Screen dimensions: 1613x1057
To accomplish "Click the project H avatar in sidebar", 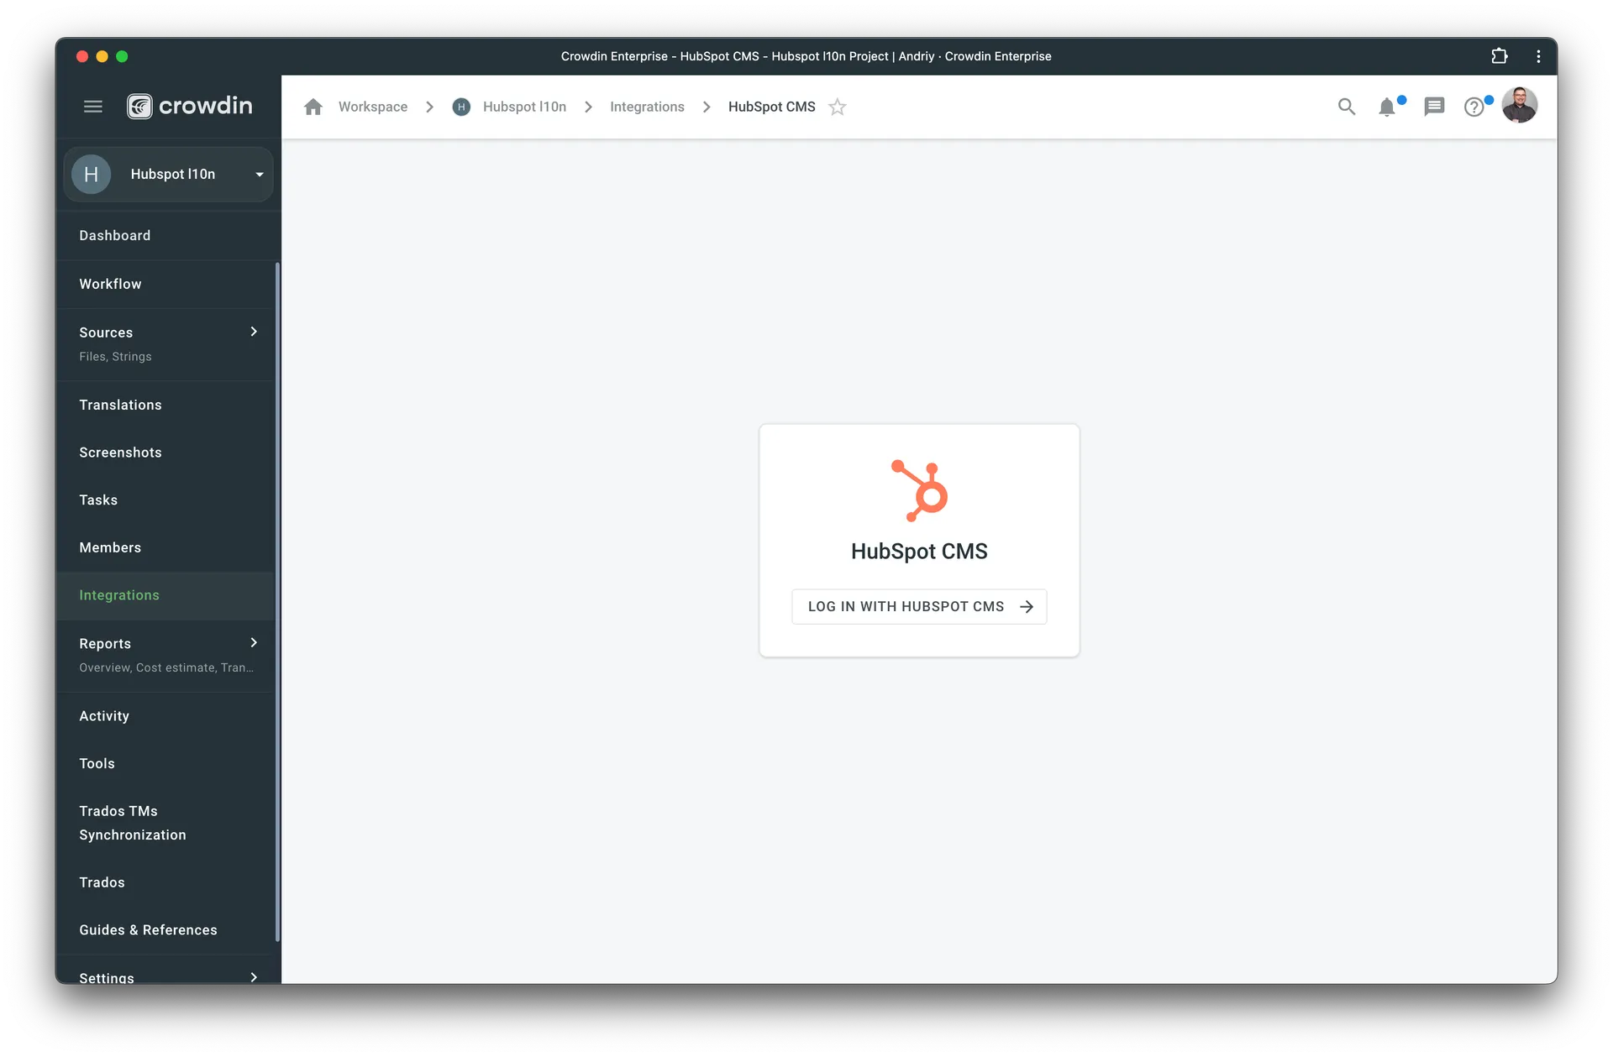I will (92, 174).
